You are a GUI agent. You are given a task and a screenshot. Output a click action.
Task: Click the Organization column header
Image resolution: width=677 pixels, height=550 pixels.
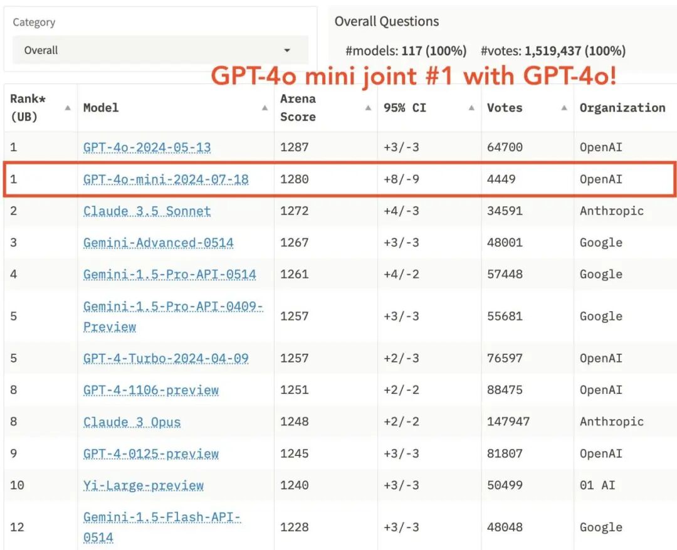[622, 108]
